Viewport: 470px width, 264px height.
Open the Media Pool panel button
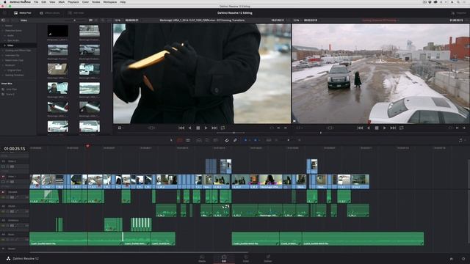pyautogui.click(x=23, y=13)
